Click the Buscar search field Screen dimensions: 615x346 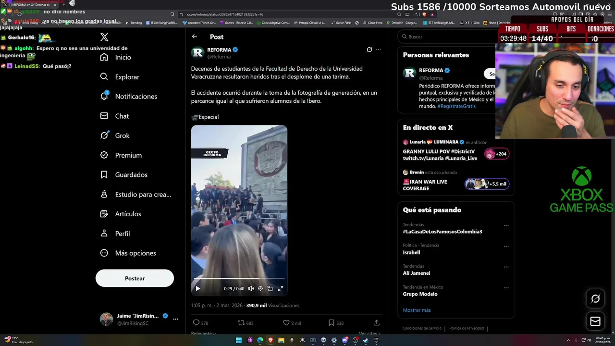(x=447, y=37)
